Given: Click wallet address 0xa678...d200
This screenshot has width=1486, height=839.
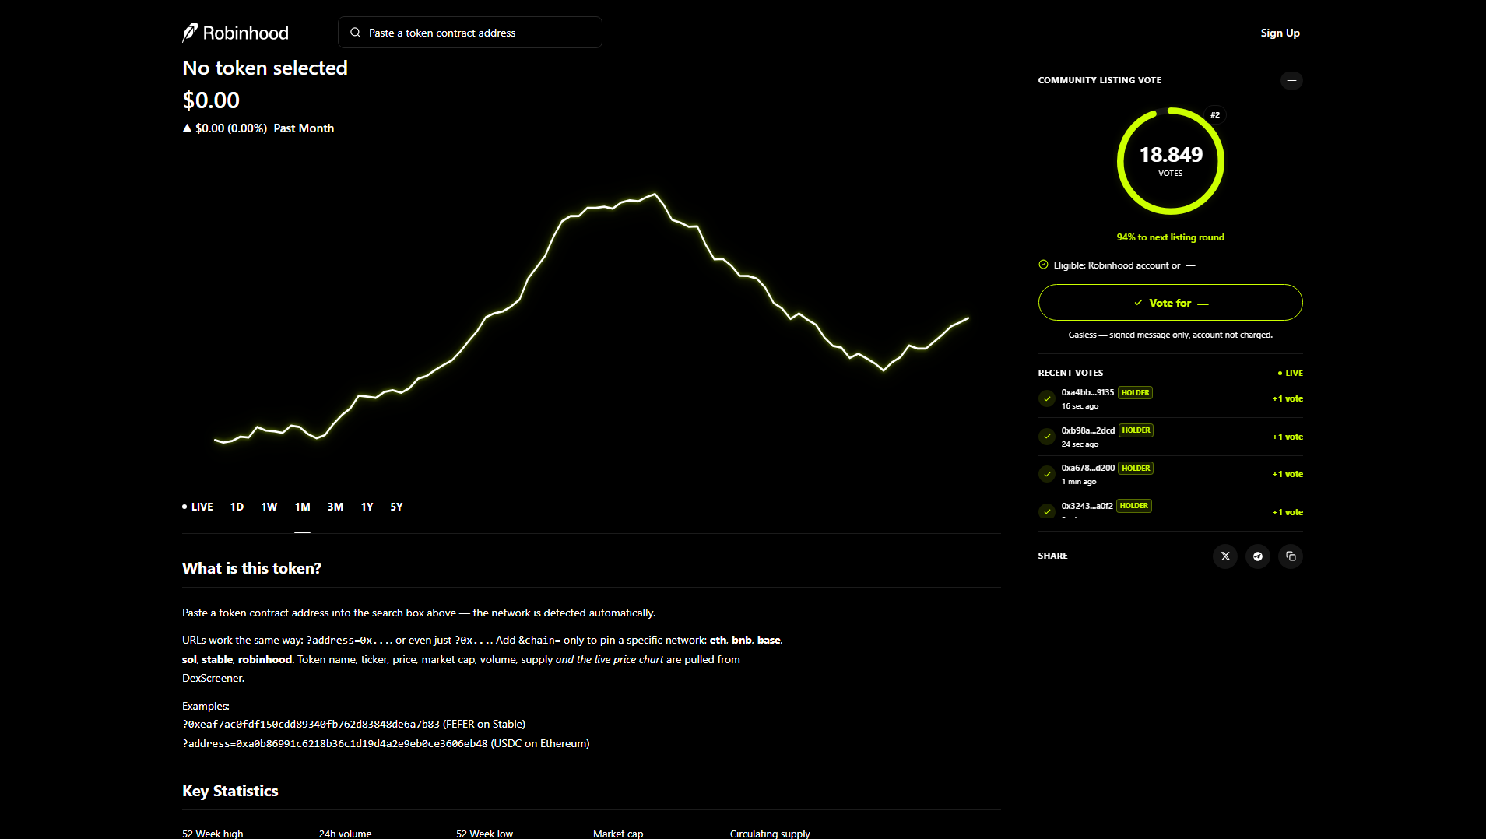Looking at the screenshot, I should pyautogui.click(x=1088, y=468).
